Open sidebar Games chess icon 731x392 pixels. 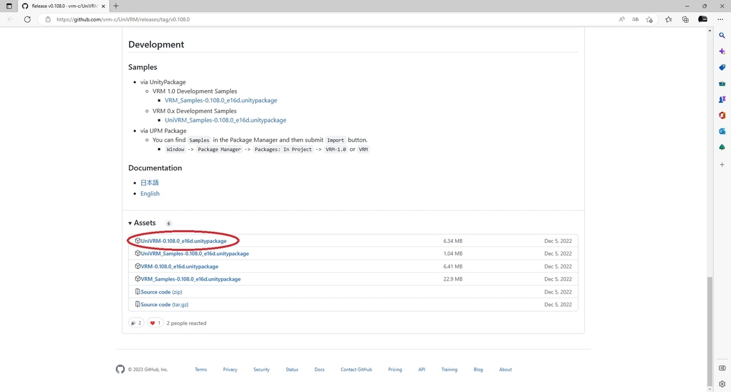coord(722,99)
